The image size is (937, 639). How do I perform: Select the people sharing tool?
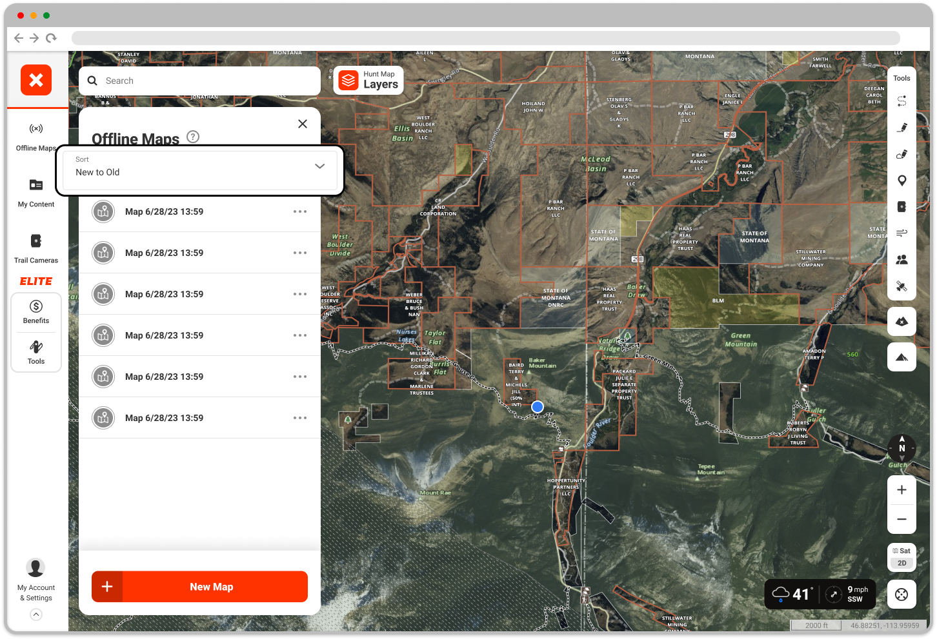coord(902,259)
